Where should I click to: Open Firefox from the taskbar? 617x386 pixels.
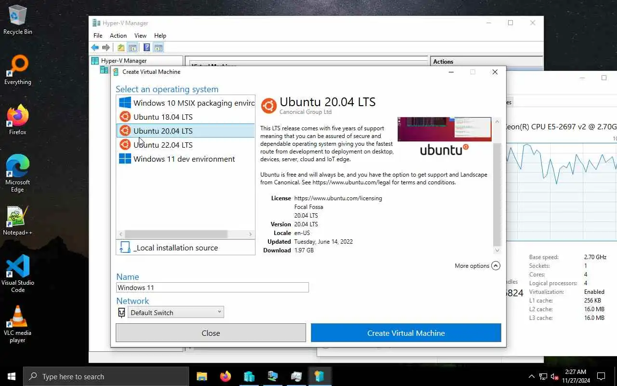point(225,376)
